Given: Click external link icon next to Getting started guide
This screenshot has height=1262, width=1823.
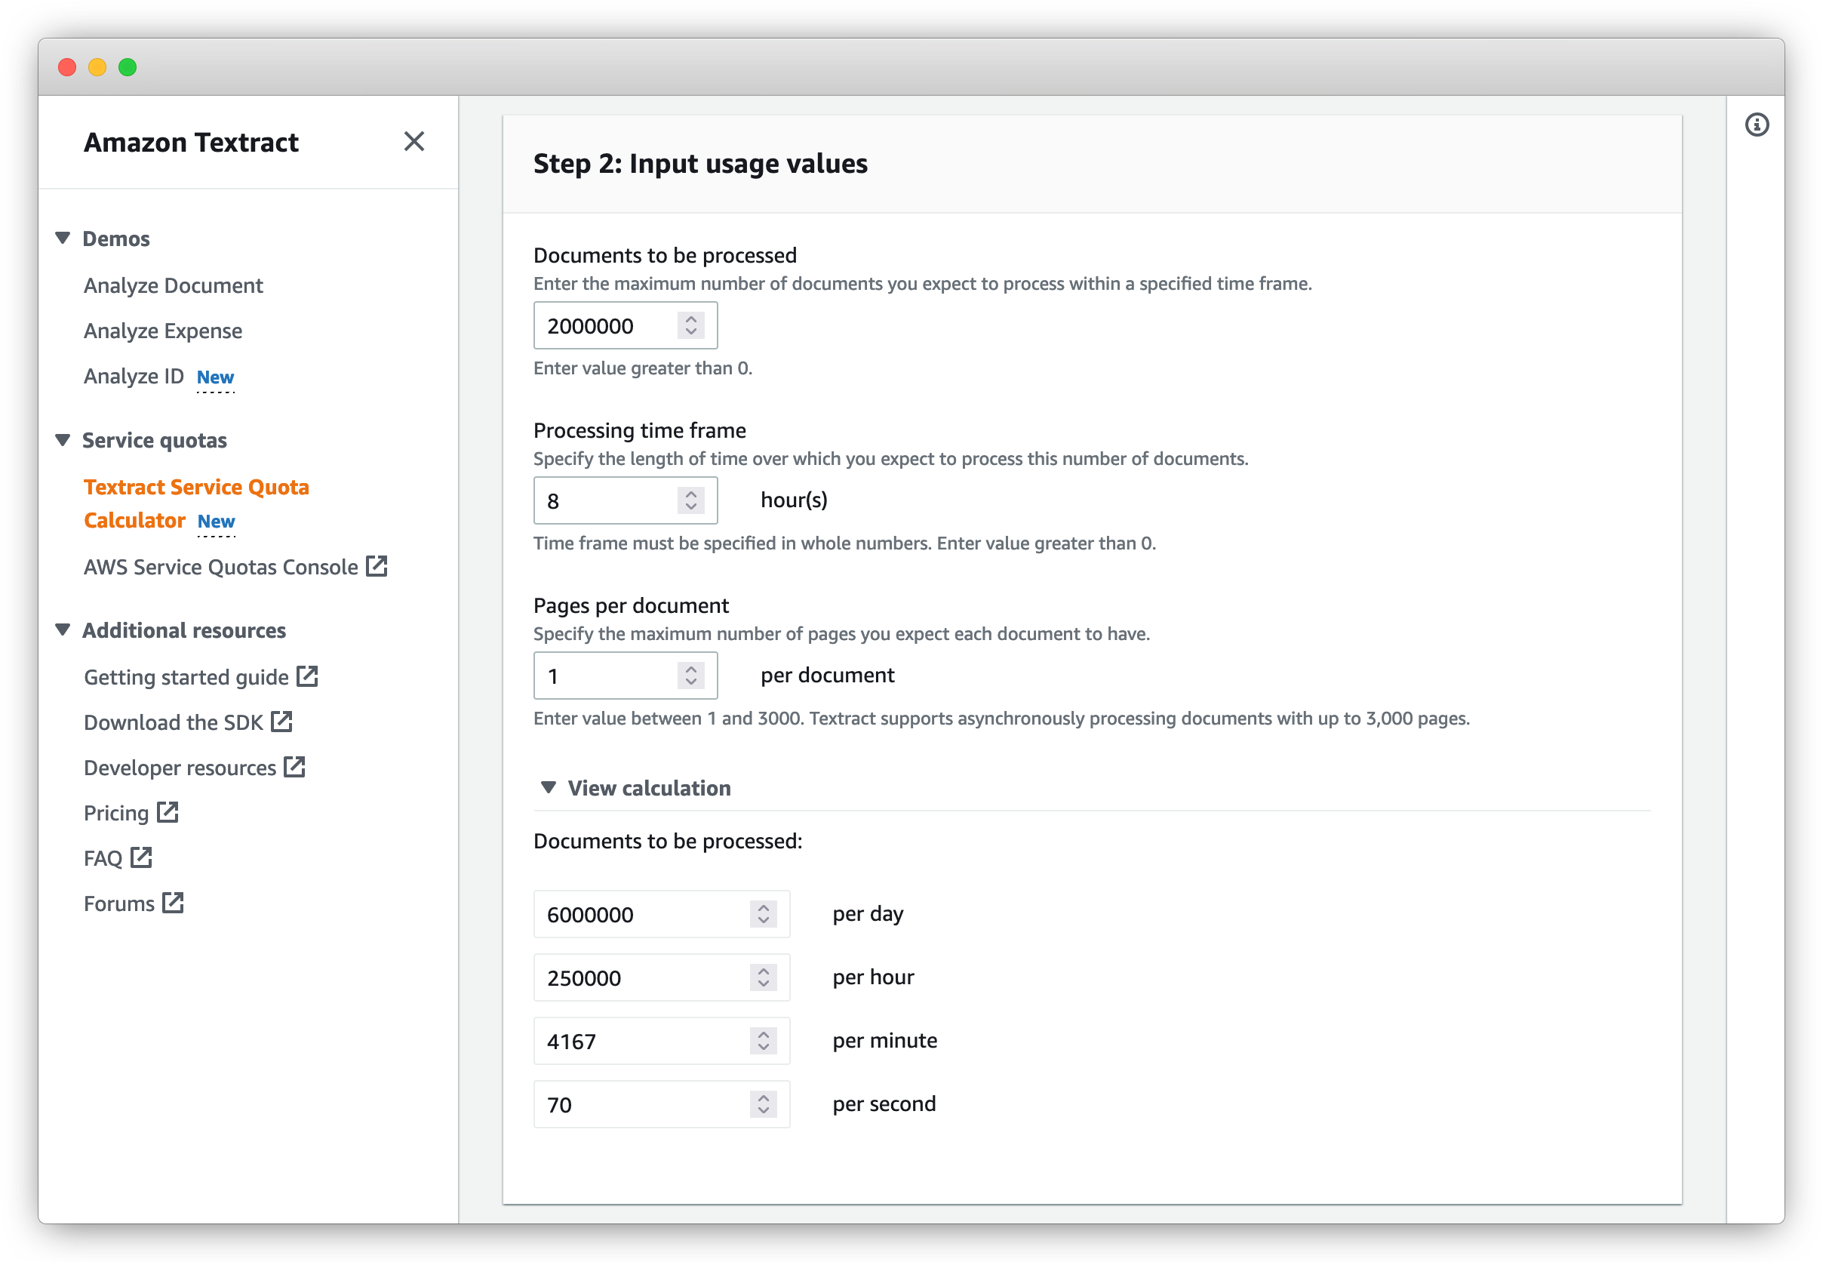Looking at the screenshot, I should (x=307, y=676).
